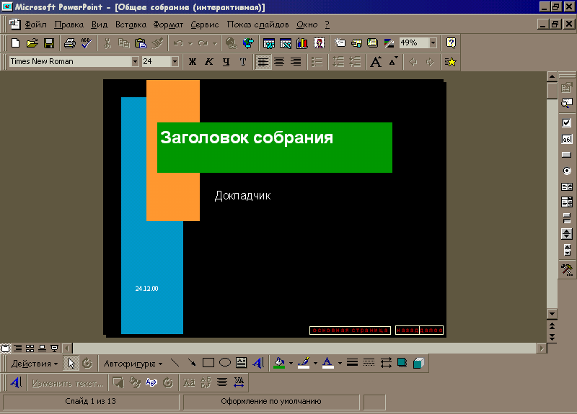Toggle italic formatting (К)
This screenshot has width=577, height=414.
pos(209,62)
